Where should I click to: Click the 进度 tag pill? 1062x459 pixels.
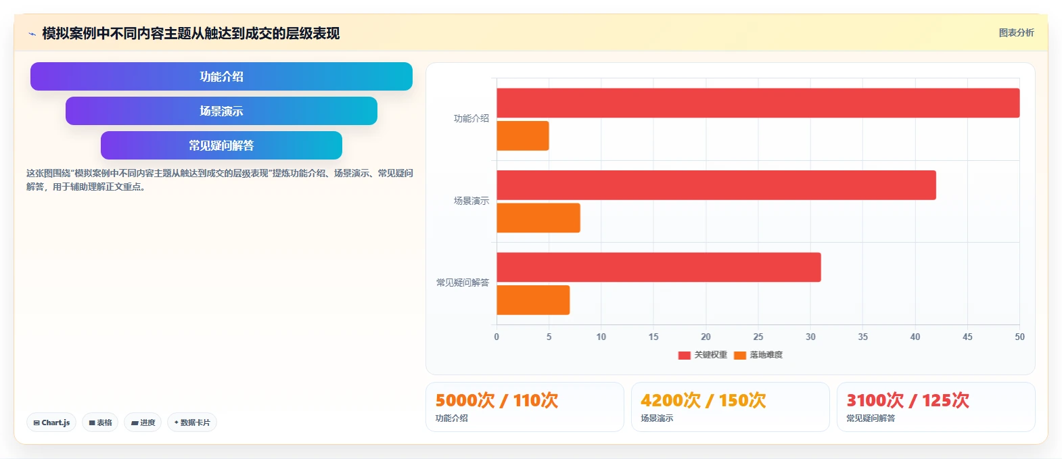pyautogui.click(x=143, y=422)
